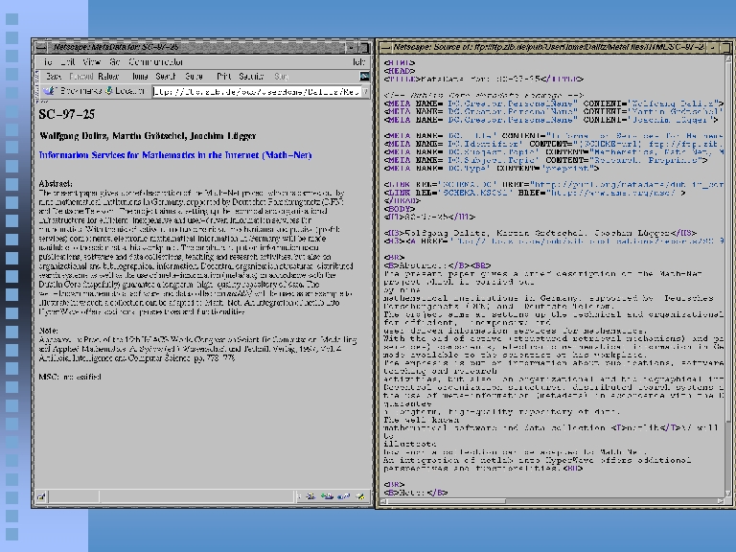Go to Home via the toolbar

[140, 76]
